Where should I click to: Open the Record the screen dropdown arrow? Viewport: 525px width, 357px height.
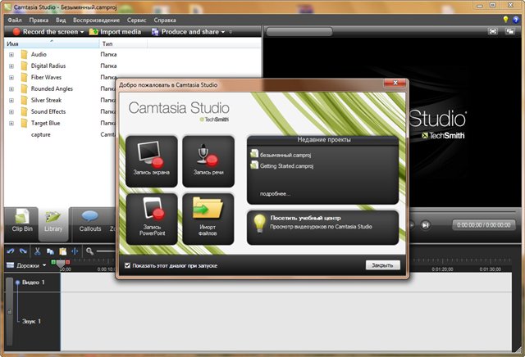(x=82, y=32)
